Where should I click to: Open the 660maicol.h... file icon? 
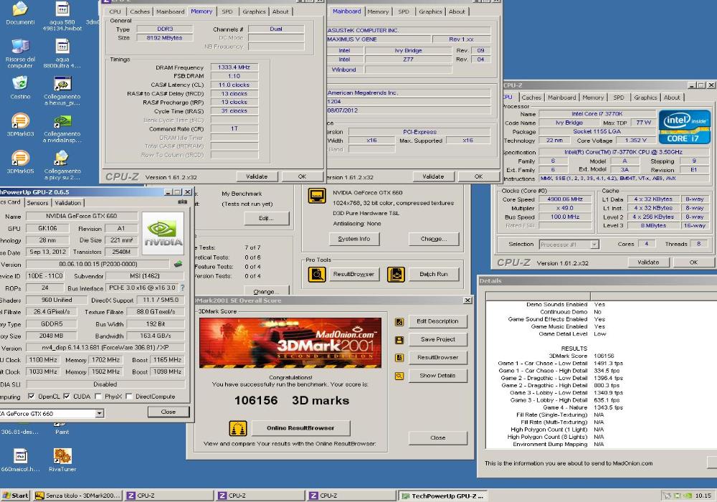click(x=20, y=460)
